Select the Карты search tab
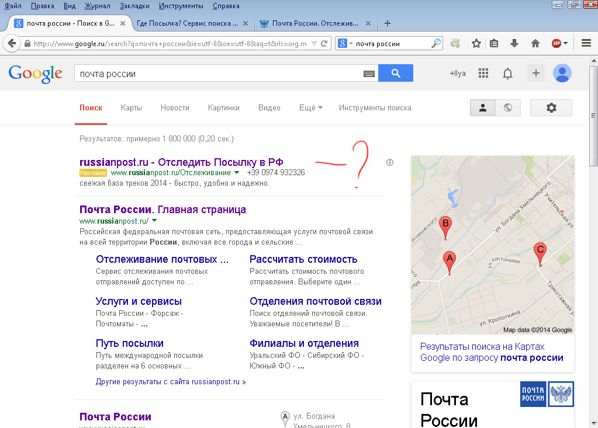Screen dimensions: 598x428 coord(131,108)
